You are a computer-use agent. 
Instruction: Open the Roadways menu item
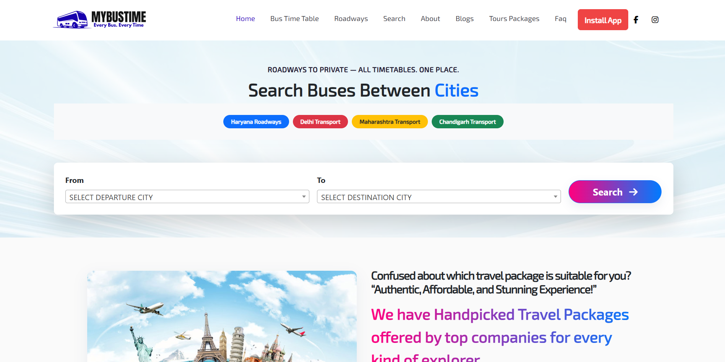(x=351, y=19)
